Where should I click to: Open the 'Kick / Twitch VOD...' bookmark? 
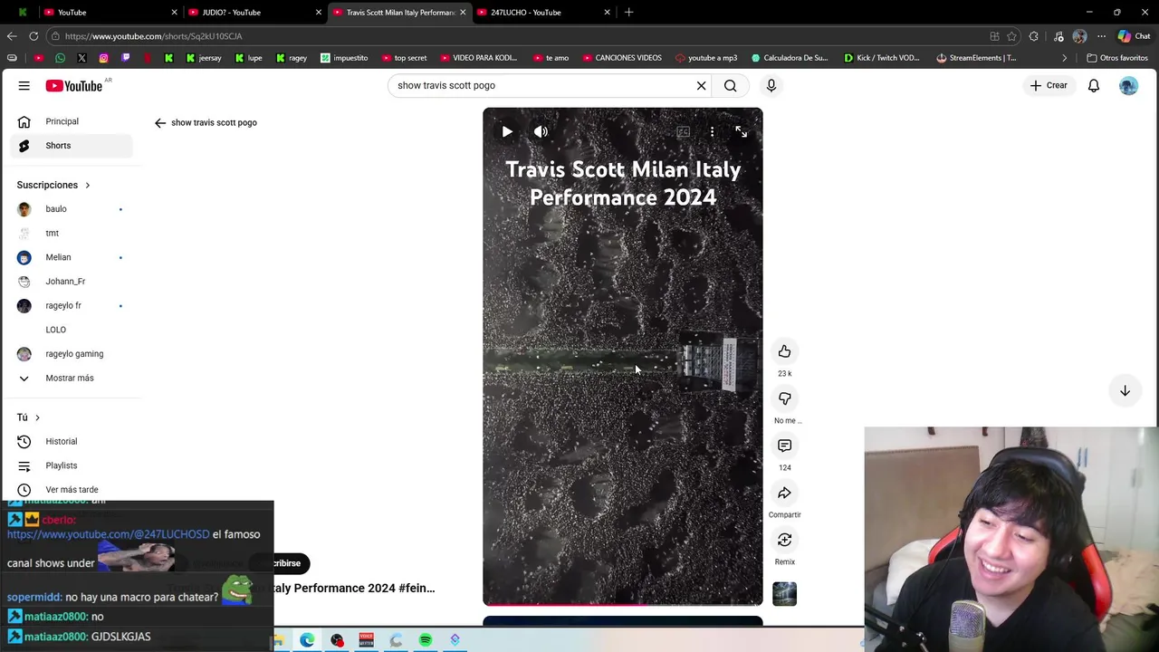click(881, 58)
